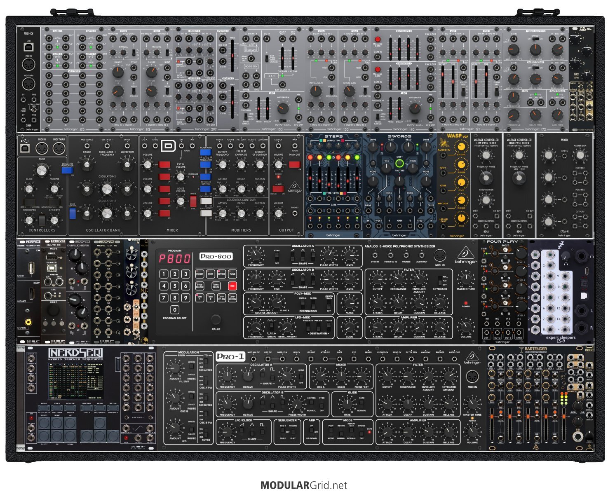Click the MIDI IN socket on MIDI-CV module

click(x=29, y=65)
